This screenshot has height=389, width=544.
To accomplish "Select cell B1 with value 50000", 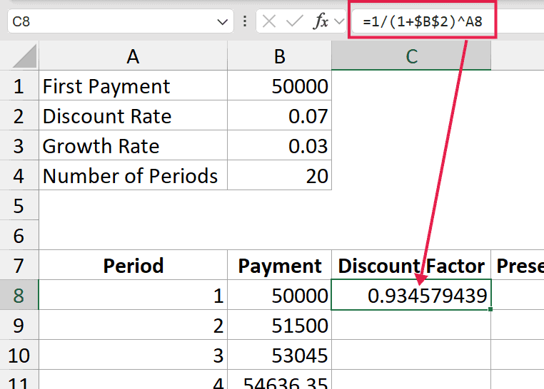I will tap(280, 85).
